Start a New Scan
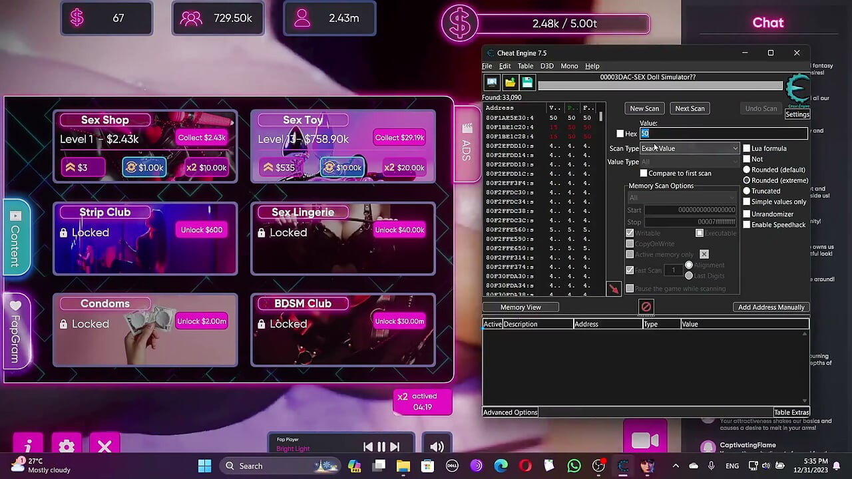 tap(644, 108)
